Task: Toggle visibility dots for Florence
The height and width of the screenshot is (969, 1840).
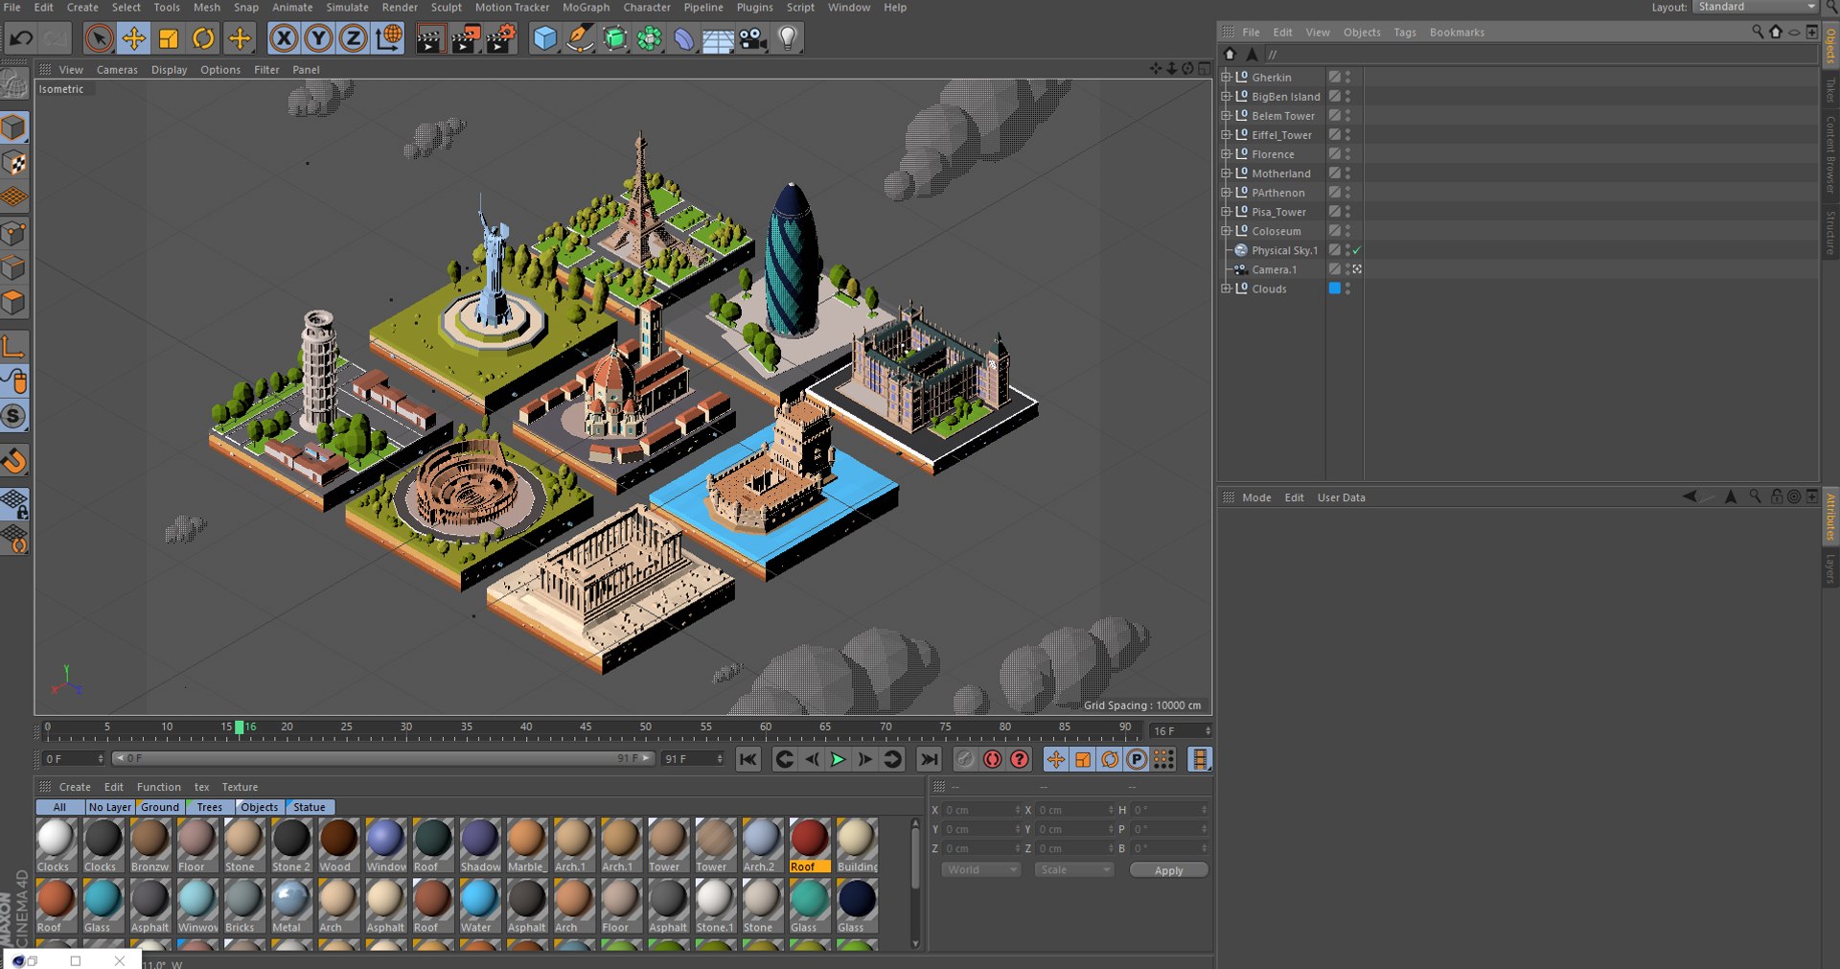Action: point(1347,153)
